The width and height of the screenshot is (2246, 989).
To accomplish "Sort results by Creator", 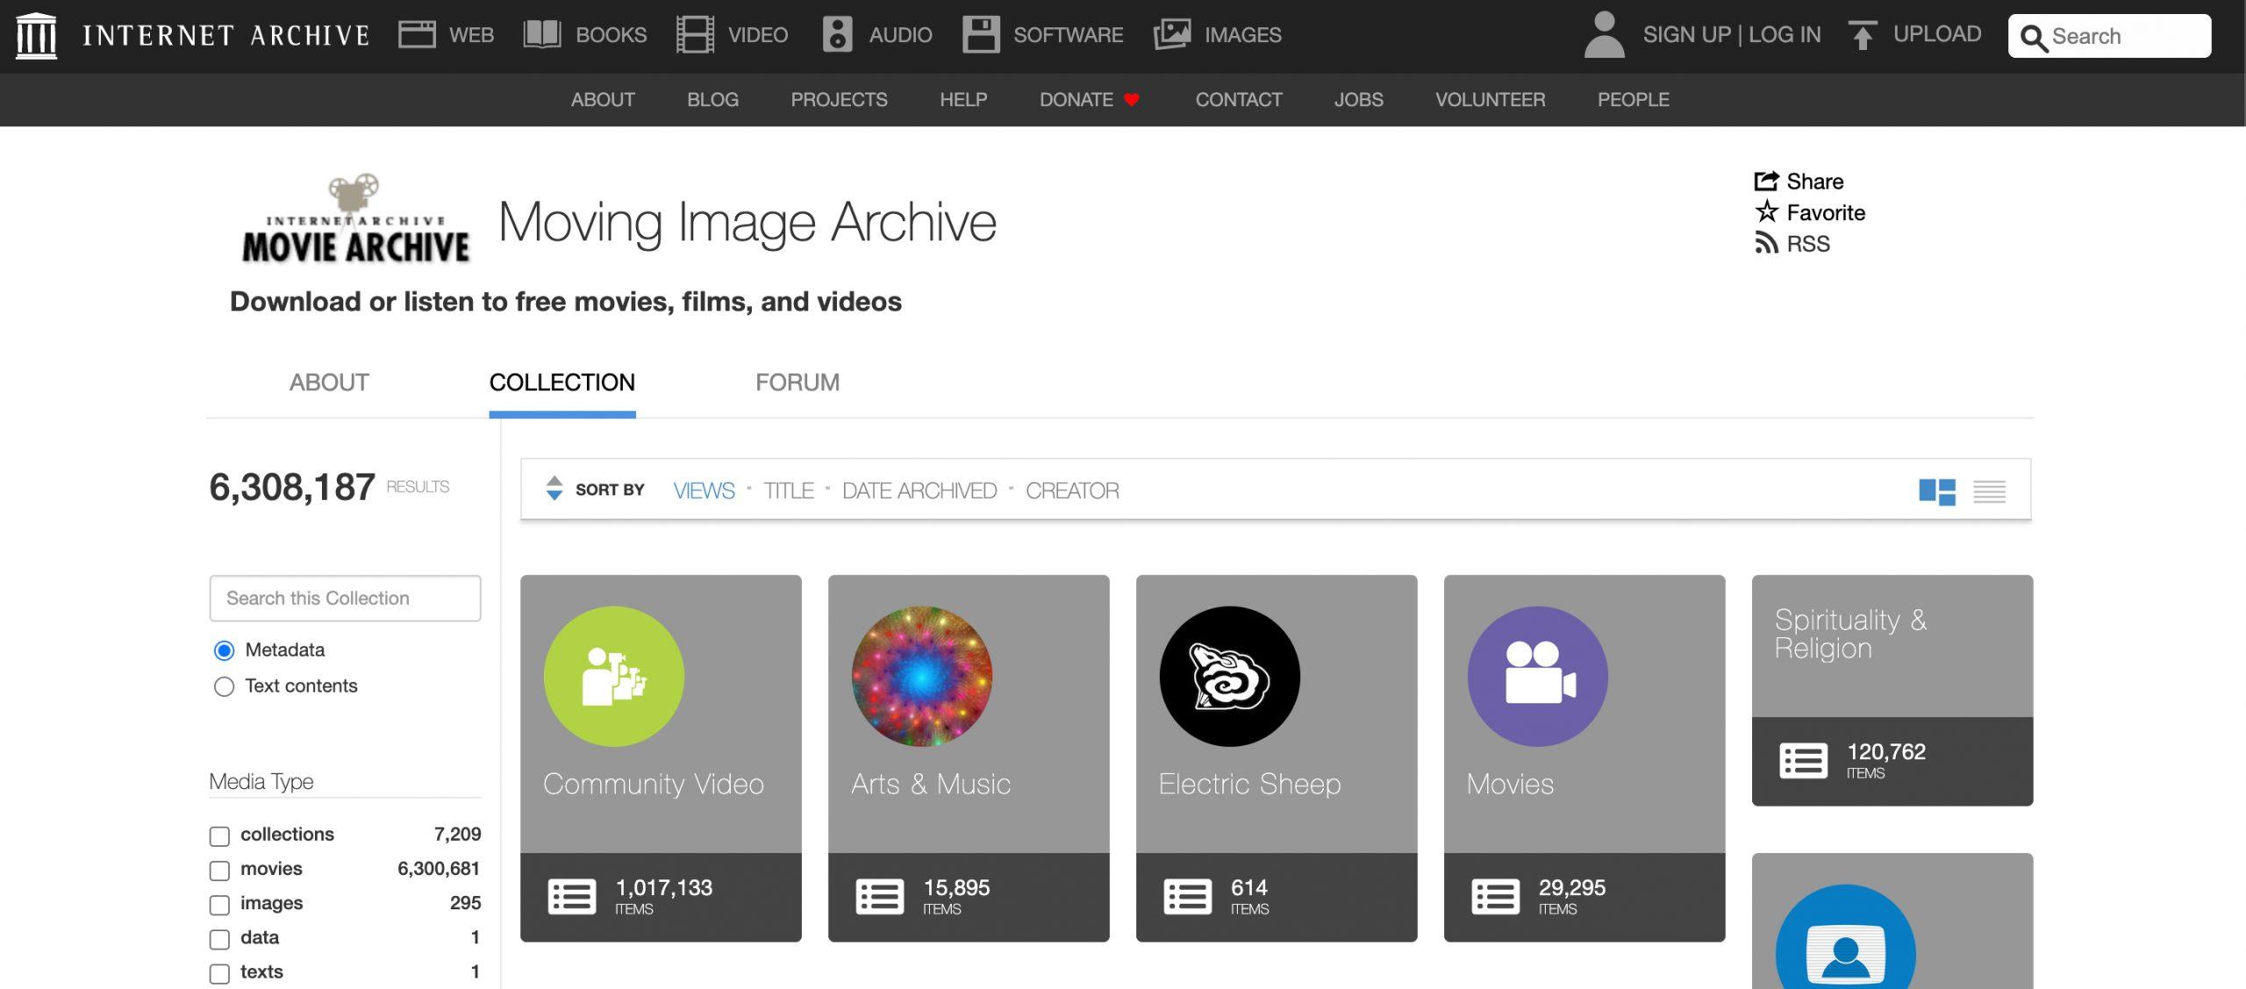I will click(1072, 490).
